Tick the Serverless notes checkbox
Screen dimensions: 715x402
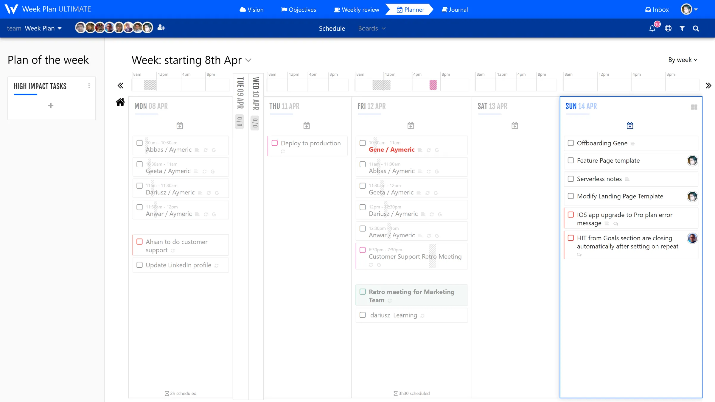[x=571, y=179]
